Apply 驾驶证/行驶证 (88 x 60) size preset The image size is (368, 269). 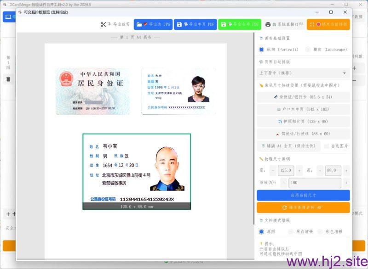303,134
